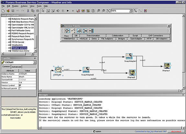
Task: Select the CSChat1 .NET node on canvas
Action: pyautogui.click(x=58, y=70)
